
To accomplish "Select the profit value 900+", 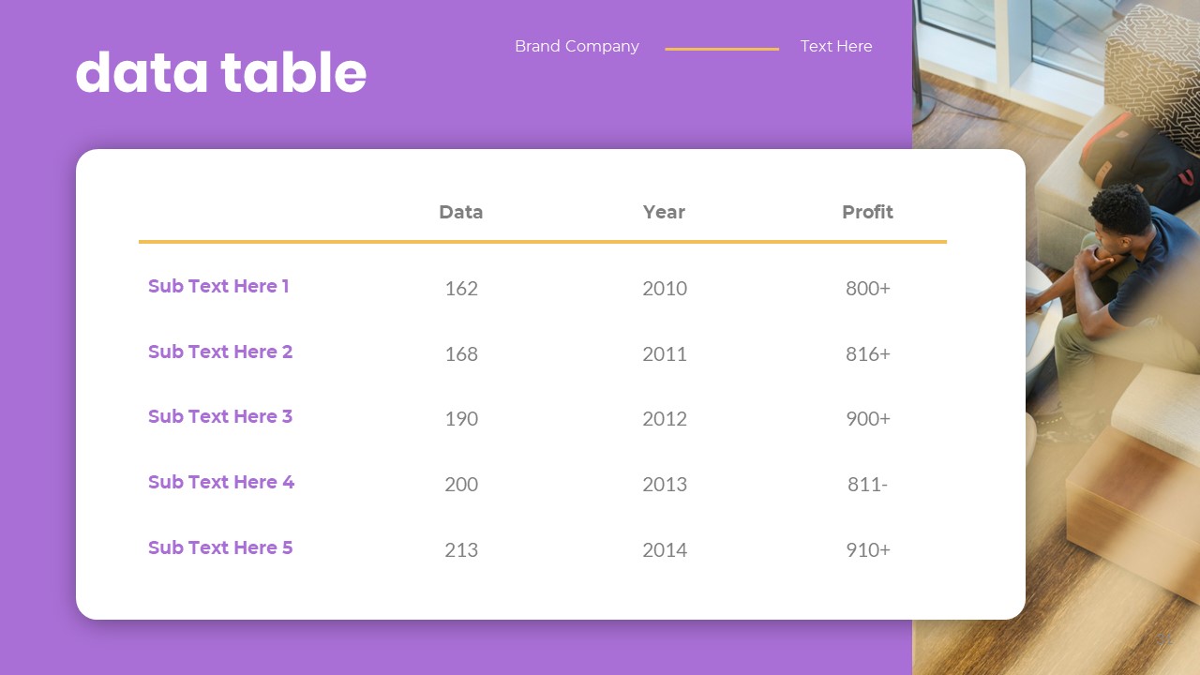I will click(868, 419).
